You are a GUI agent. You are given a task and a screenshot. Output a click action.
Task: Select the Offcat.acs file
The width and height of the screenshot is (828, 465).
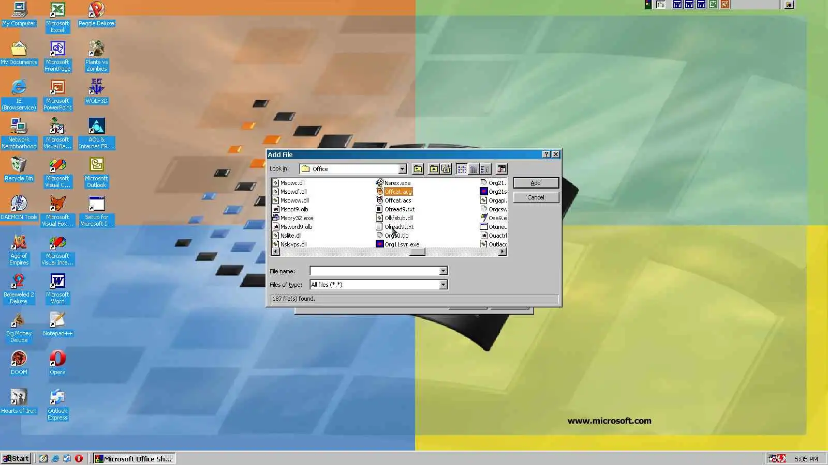[x=394, y=200]
